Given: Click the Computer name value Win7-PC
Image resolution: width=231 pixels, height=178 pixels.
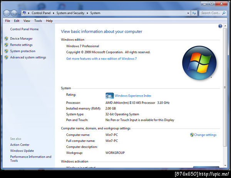Looking at the screenshot, I should click(x=112, y=135).
